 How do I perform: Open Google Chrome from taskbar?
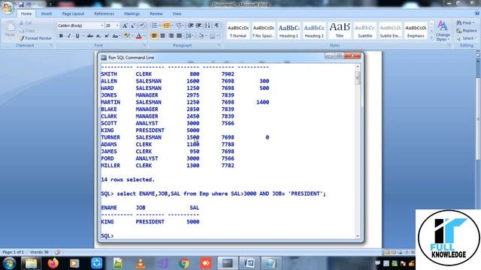(x=184, y=263)
